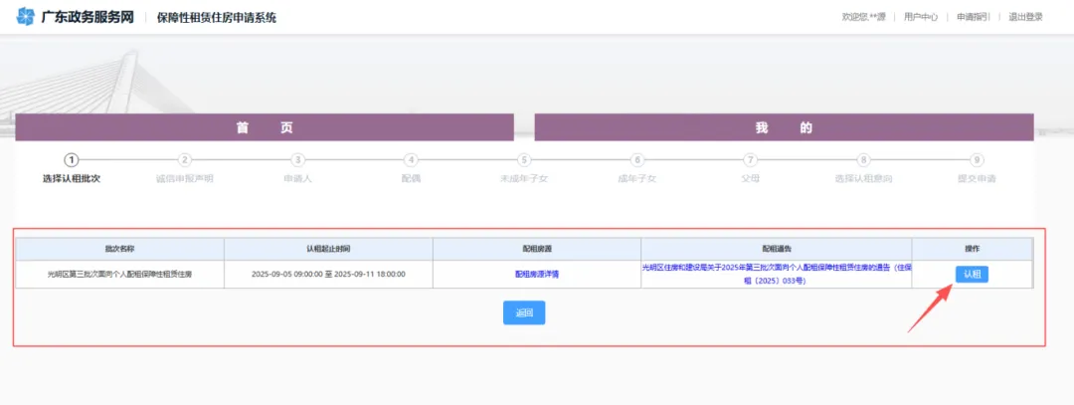1074x405 pixels.
Task: Switch to the 首页 tab
Action: pos(265,127)
